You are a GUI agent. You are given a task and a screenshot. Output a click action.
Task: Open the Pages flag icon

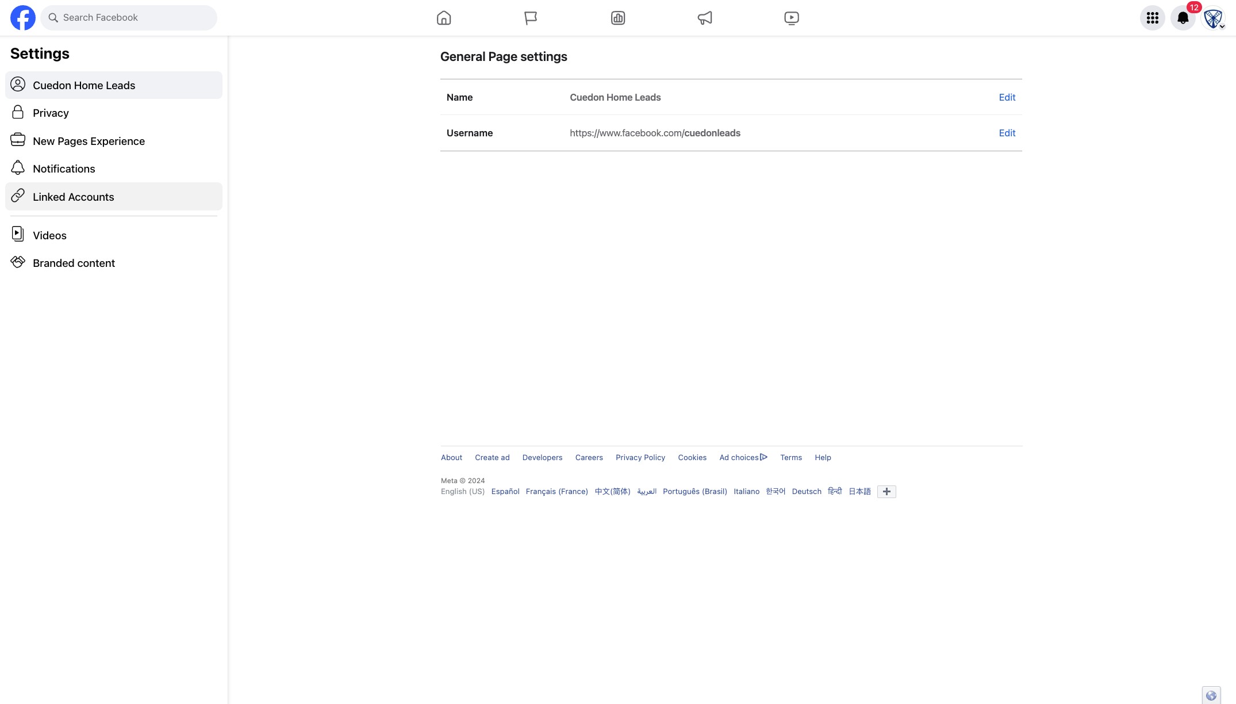pyautogui.click(x=531, y=18)
